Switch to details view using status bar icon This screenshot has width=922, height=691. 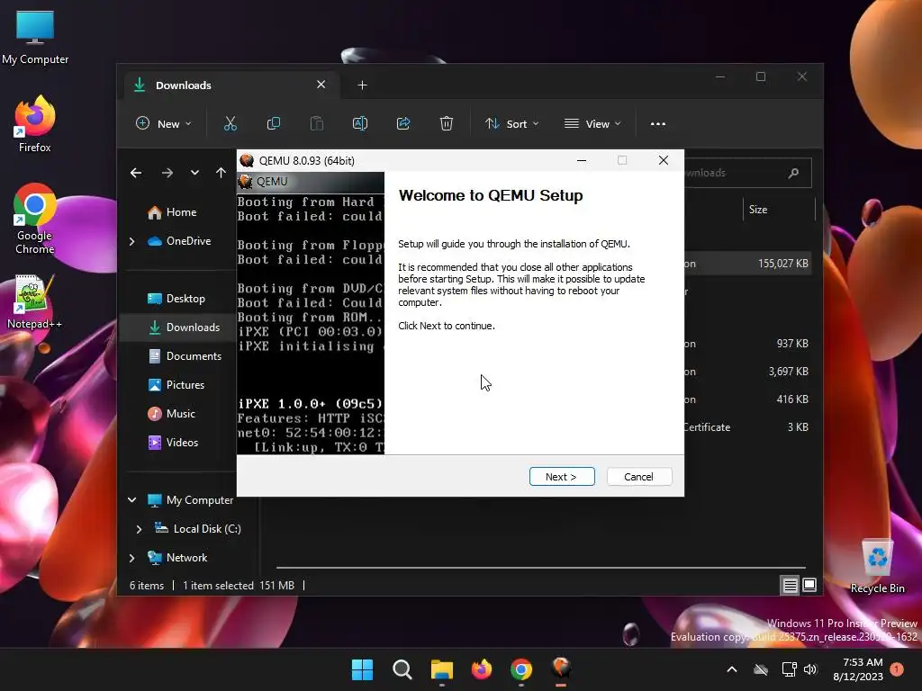790,585
